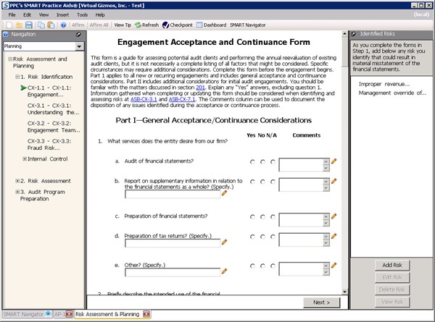Switch to the SMART Navigator bottom tab
Viewport: 435px width, 322px height.
[x=23, y=315]
